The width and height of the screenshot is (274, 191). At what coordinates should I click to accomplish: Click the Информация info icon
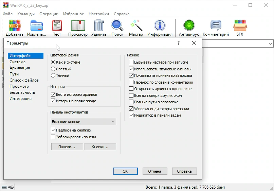tap(160, 25)
